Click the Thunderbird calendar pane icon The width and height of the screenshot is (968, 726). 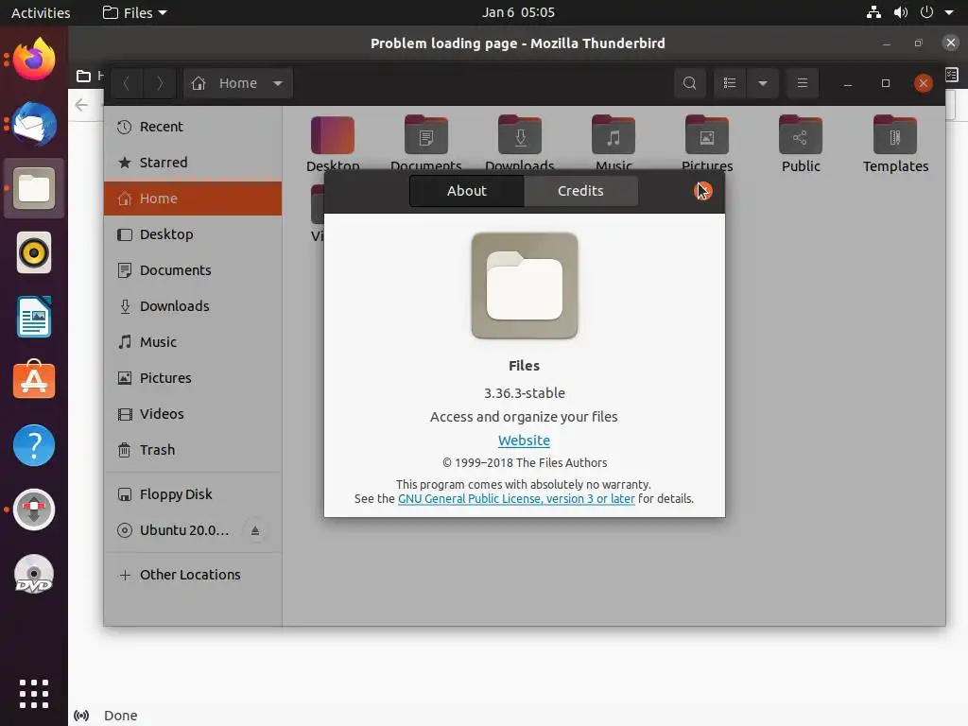(x=952, y=75)
